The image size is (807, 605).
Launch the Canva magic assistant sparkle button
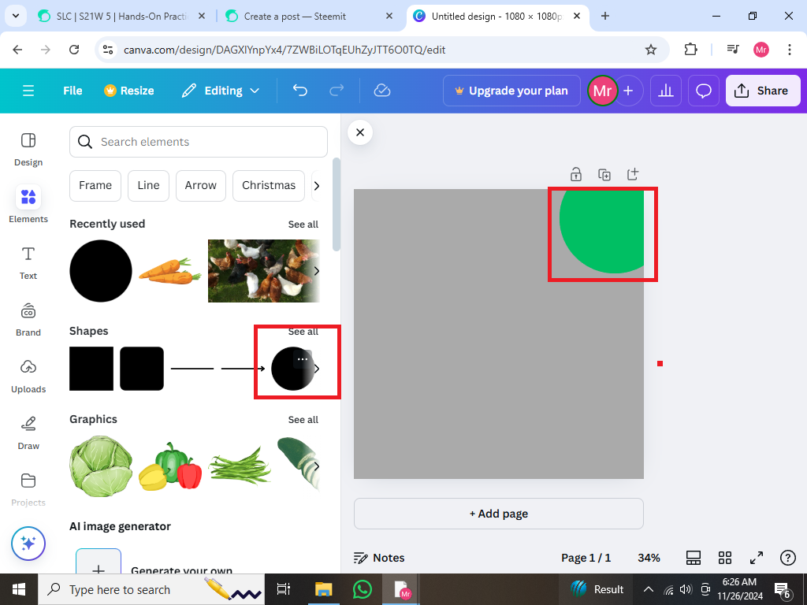point(28,544)
